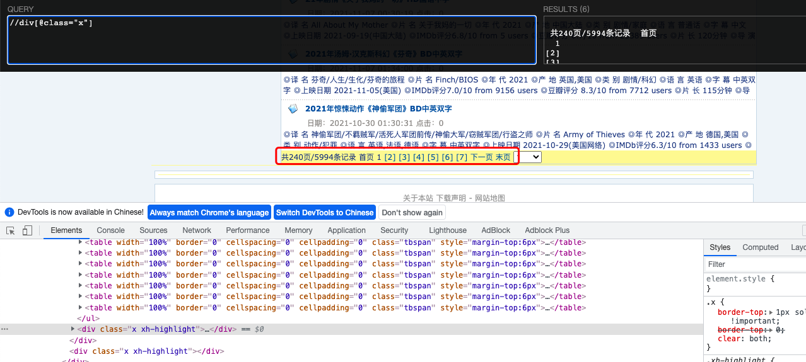
Task: Switch to the Security tab
Action: 394,230
